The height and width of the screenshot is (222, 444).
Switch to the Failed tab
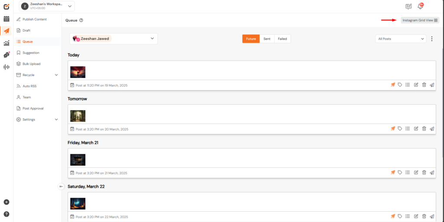click(x=282, y=39)
